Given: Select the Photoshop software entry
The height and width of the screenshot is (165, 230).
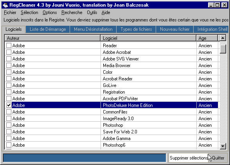Looking at the screenshot, I should pyautogui.click(x=113, y=125).
